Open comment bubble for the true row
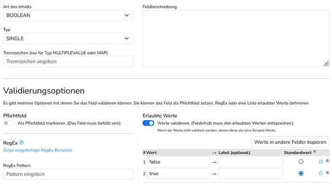This screenshot has height=184, width=332. pos(321,173)
